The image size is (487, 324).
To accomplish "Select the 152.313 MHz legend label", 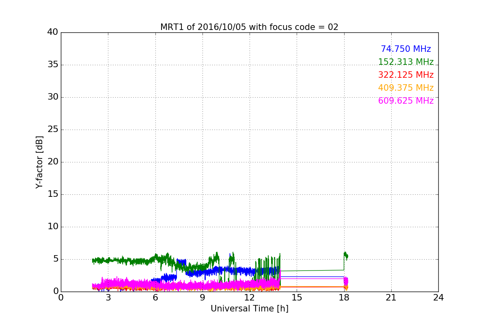I will [x=406, y=62].
